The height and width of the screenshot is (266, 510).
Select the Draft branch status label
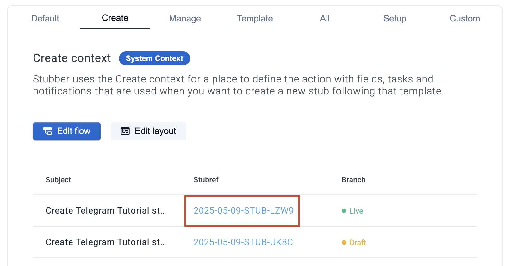(x=358, y=242)
